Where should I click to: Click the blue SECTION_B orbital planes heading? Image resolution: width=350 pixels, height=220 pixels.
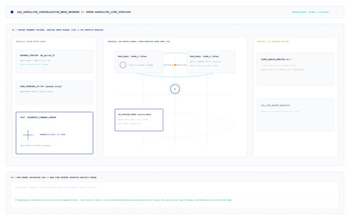[x=139, y=42]
